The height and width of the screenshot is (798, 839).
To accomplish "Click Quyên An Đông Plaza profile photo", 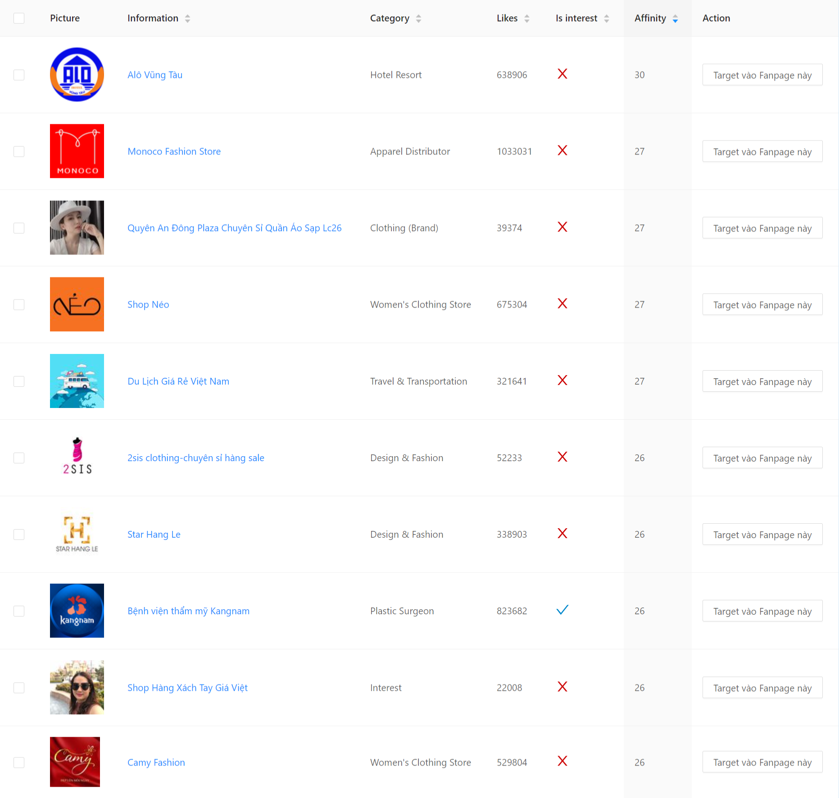I will (77, 228).
